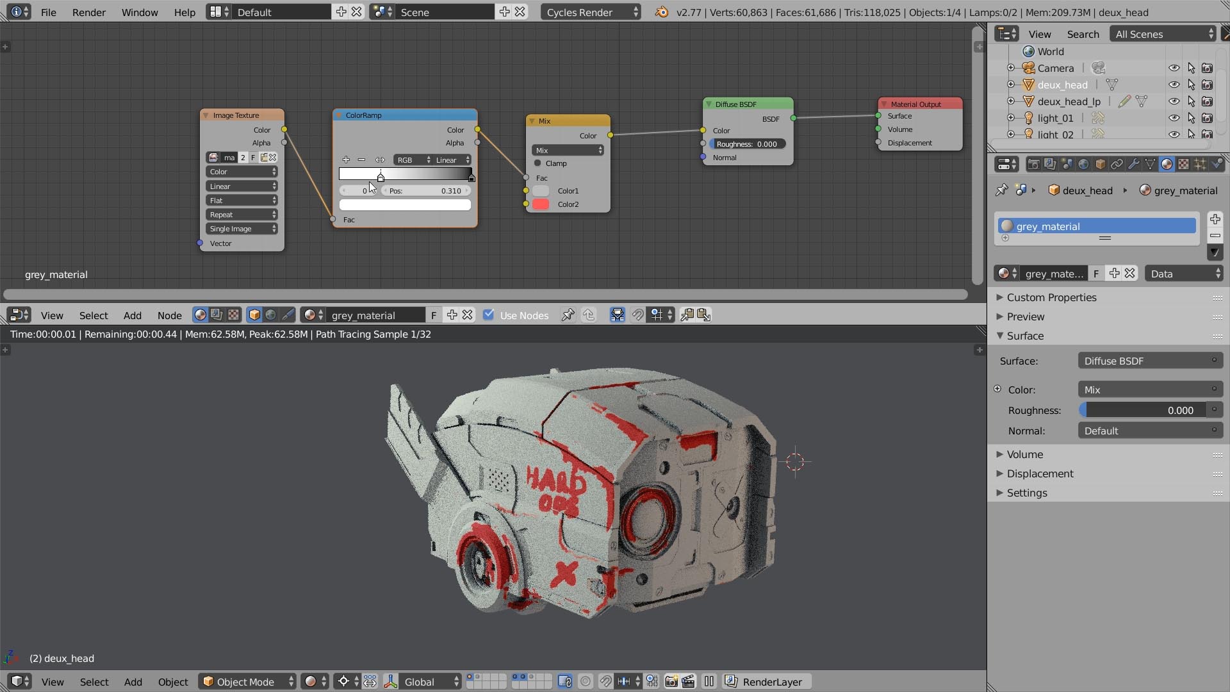Image resolution: width=1230 pixels, height=692 pixels.
Task: Open ColorRamp Linear interpolation dropdown
Action: coord(452,160)
